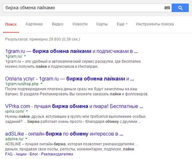
Task: Expand the arrow next to 1gram.ru/ URL
Action: (x=25, y=56)
